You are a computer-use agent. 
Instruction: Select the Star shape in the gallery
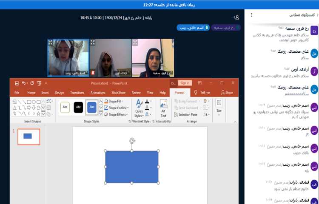tap(38, 113)
